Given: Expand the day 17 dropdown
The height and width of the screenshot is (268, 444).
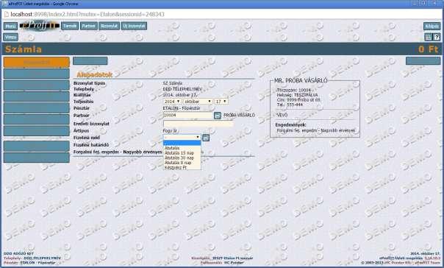Looking at the screenshot, I should pos(221,102).
